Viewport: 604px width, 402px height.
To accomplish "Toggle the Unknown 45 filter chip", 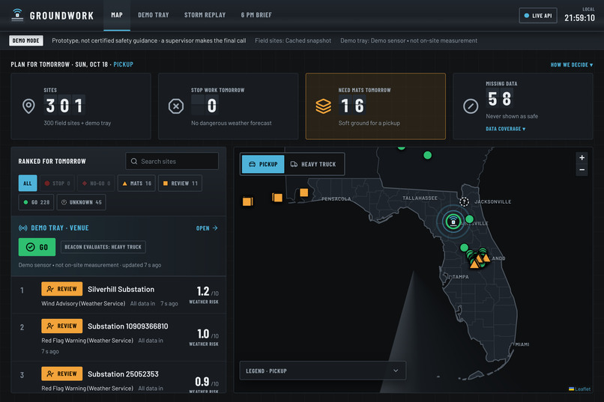I will click(x=81, y=202).
